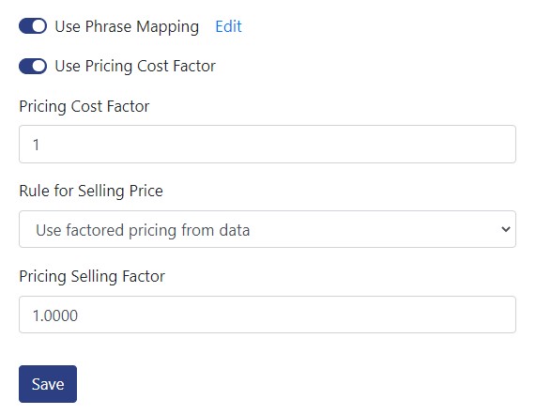Click the 'Use Pricing Cost Factor' label text

(135, 67)
